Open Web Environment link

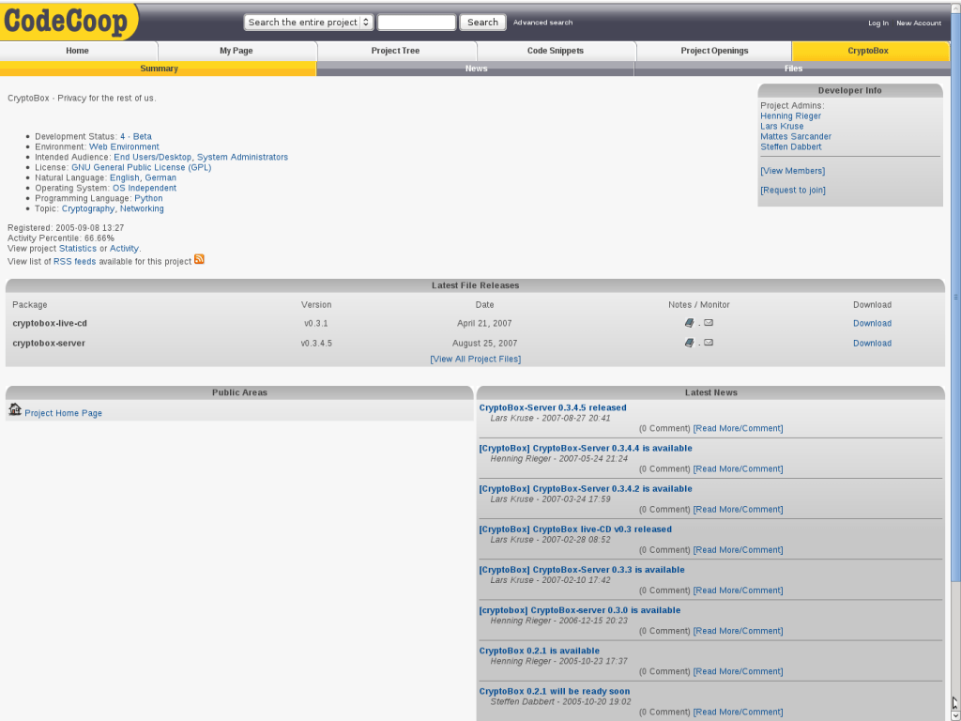[124, 147]
